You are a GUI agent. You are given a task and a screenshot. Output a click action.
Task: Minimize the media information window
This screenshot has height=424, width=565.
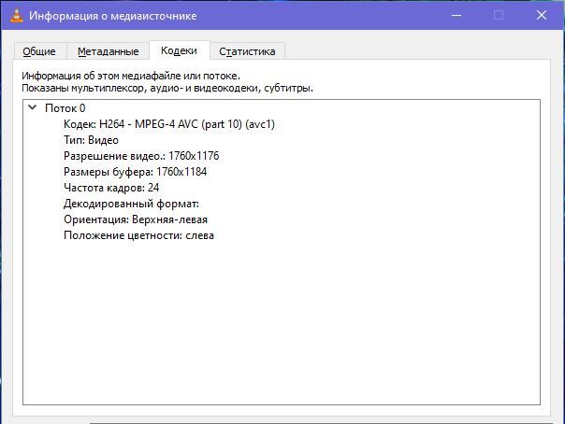(456, 15)
